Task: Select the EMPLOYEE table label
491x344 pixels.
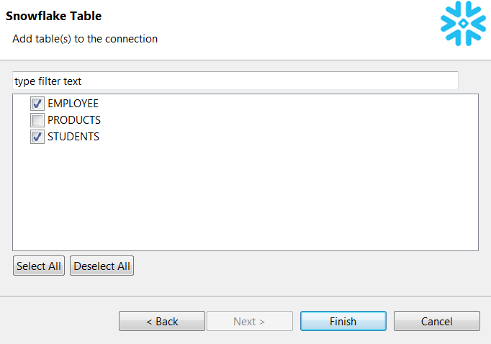Action: (73, 104)
